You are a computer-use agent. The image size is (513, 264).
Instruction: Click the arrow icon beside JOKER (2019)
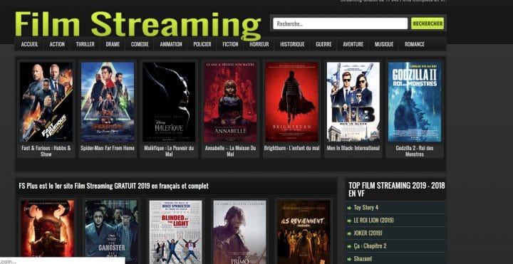[349, 233]
